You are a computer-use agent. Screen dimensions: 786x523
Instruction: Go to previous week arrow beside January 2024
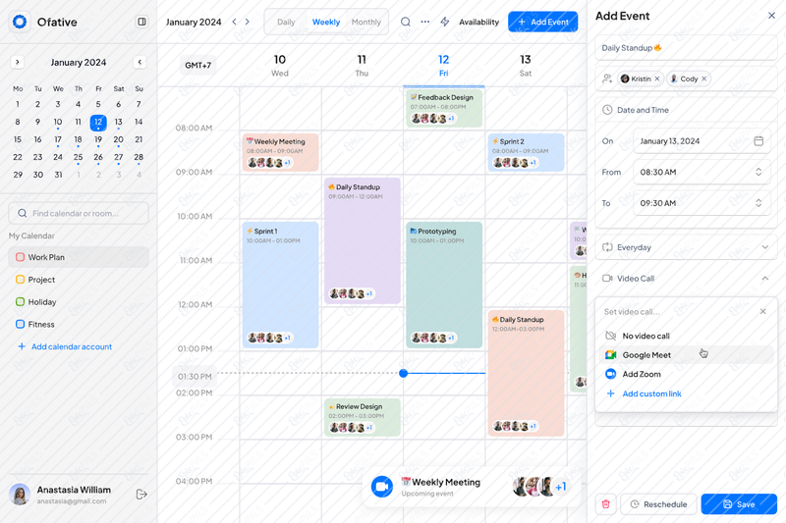pyautogui.click(x=234, y=22)
